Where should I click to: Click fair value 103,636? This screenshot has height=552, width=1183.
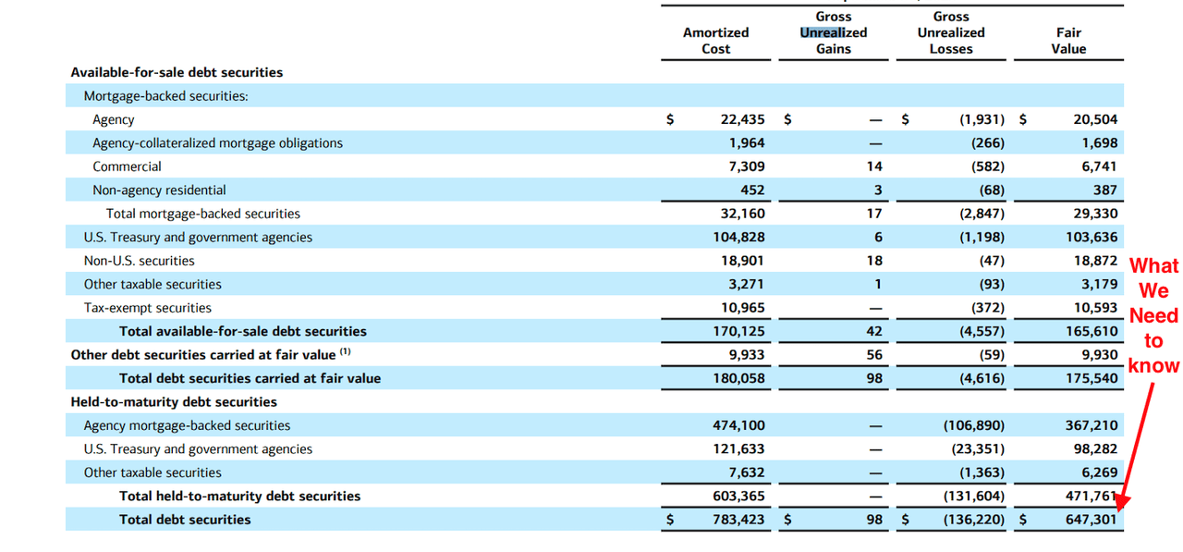(1092, 238)
